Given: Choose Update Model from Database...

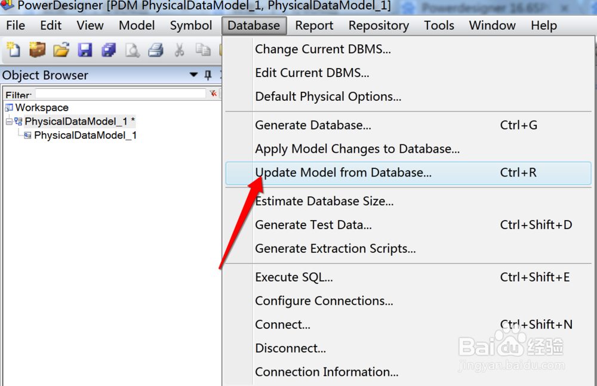Looking at the screenshot, I should [408, 173].
